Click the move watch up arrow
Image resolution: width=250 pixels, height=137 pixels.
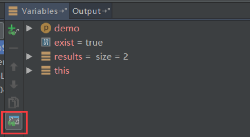tap(14, 66)
